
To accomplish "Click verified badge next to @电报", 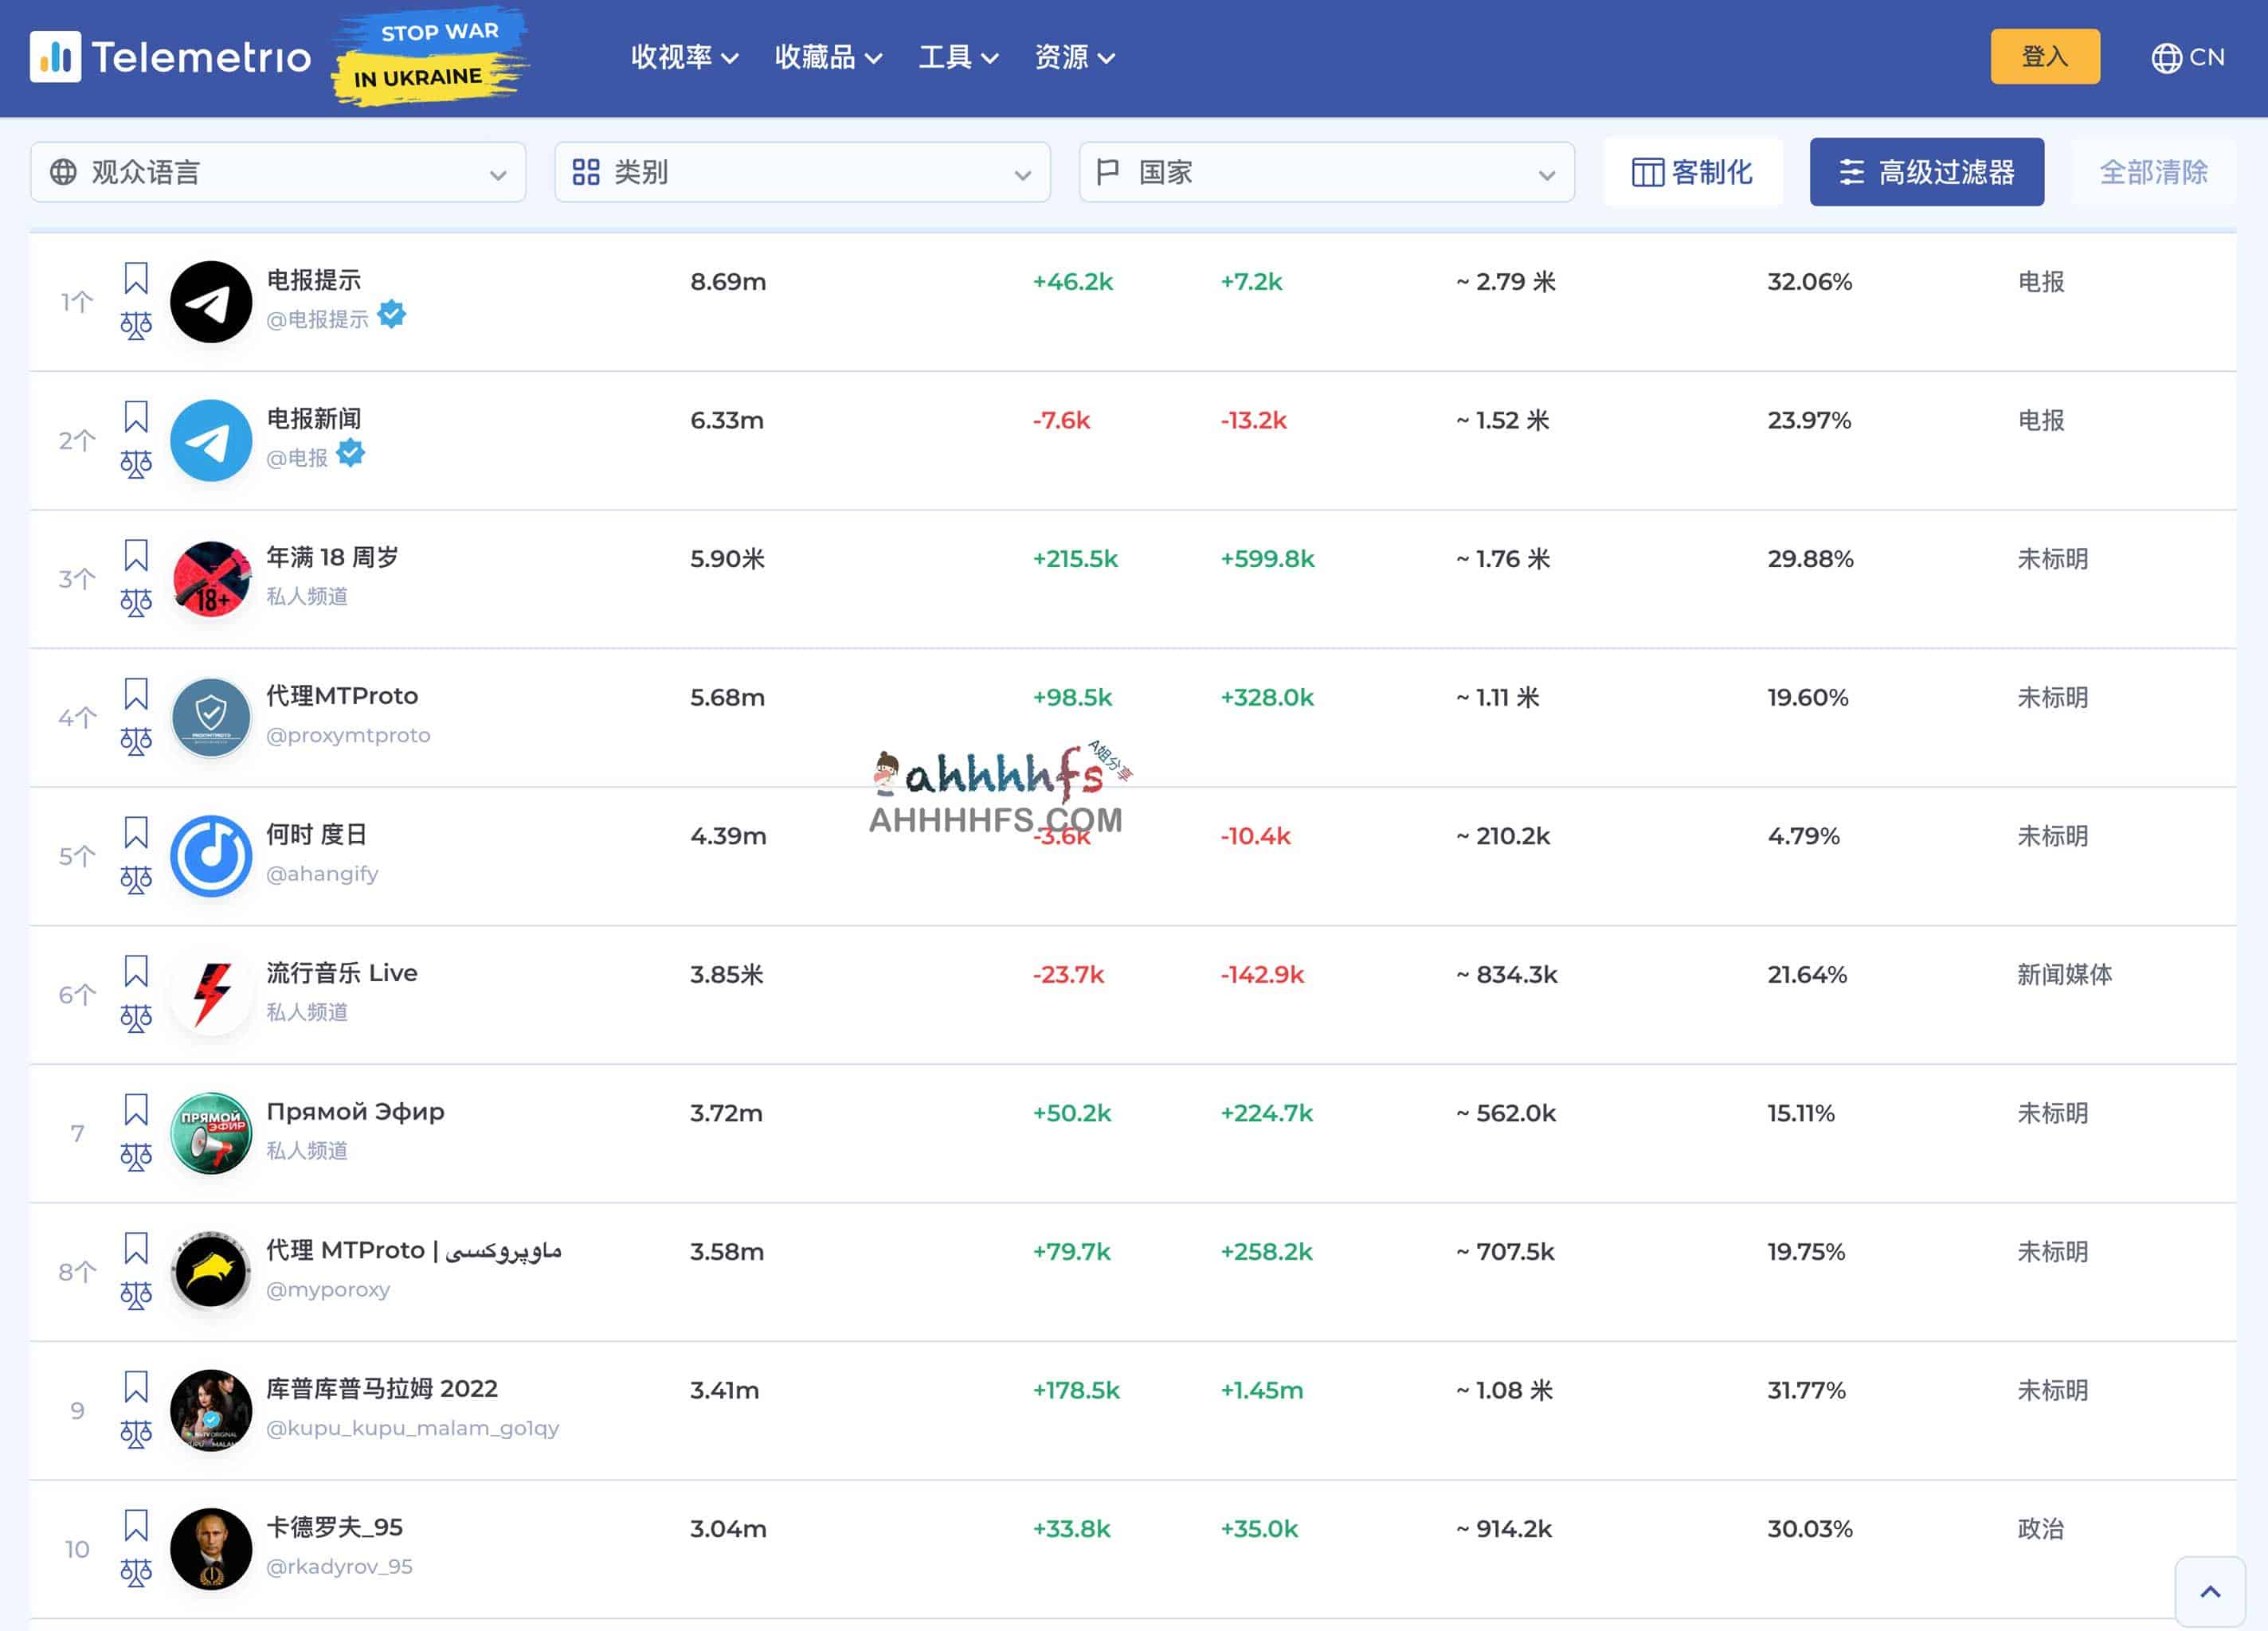I will pyautogui.click(x=351, y=454).
